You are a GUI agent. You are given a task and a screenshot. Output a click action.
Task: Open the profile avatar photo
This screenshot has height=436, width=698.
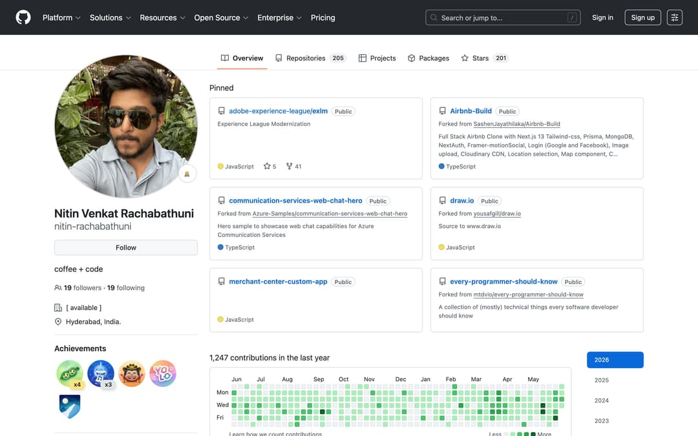click(126, 127)
